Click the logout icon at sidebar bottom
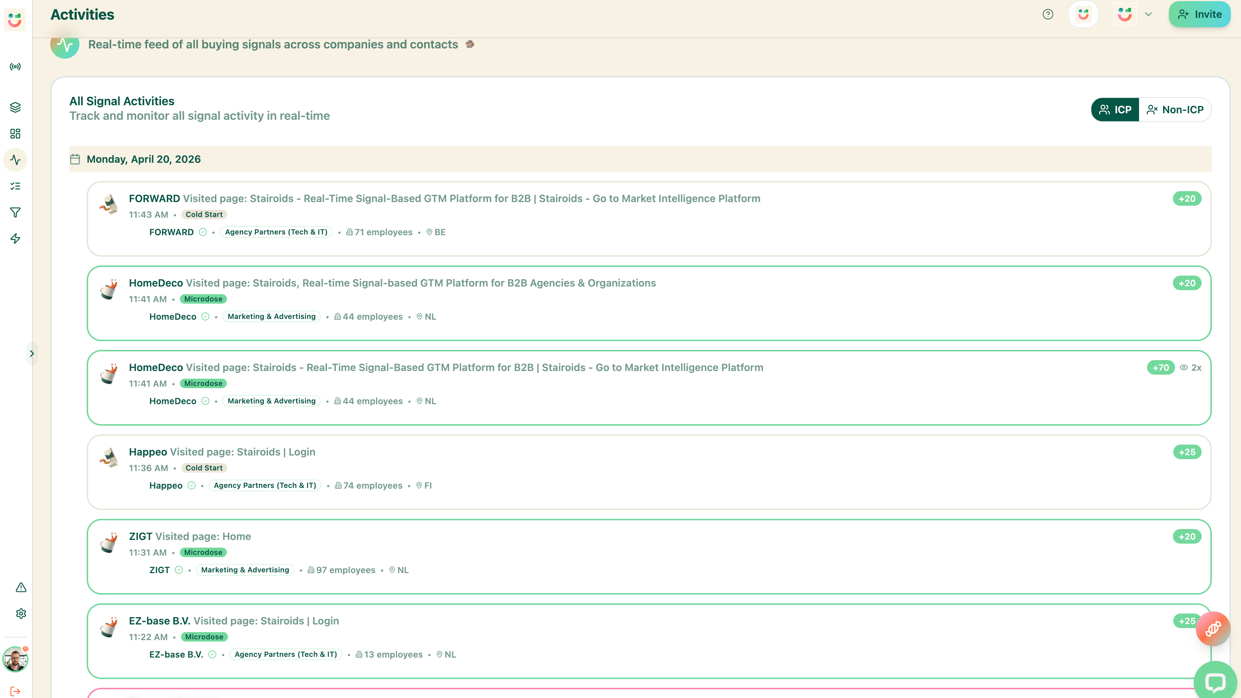The width and height of the screenshot is (1241, 698). pos(15,691)
